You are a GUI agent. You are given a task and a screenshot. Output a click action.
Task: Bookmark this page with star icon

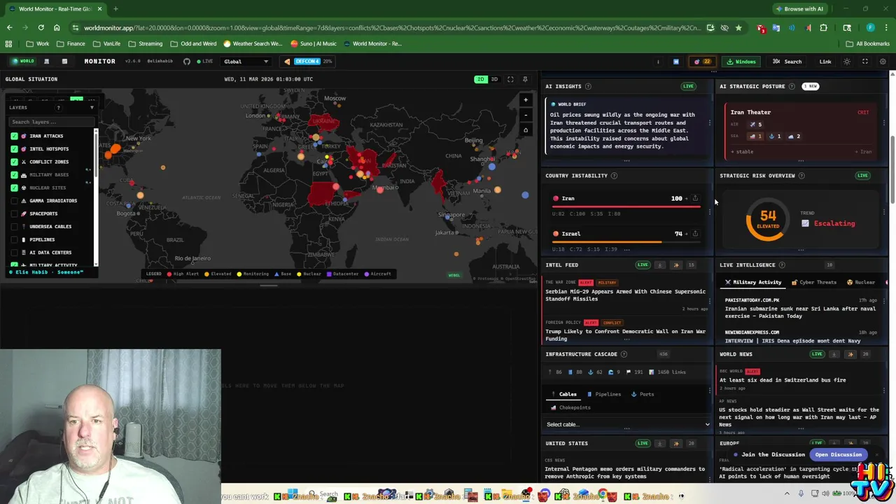point(738,28)
